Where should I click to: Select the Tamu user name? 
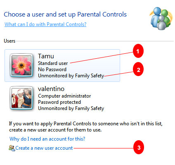[46, 56]
